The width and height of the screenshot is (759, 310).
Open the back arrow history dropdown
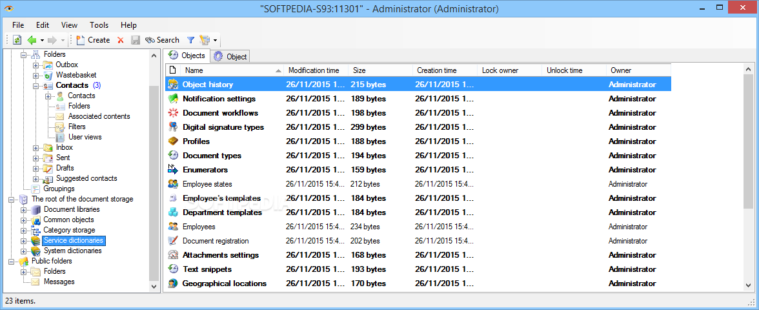[42, 40]
